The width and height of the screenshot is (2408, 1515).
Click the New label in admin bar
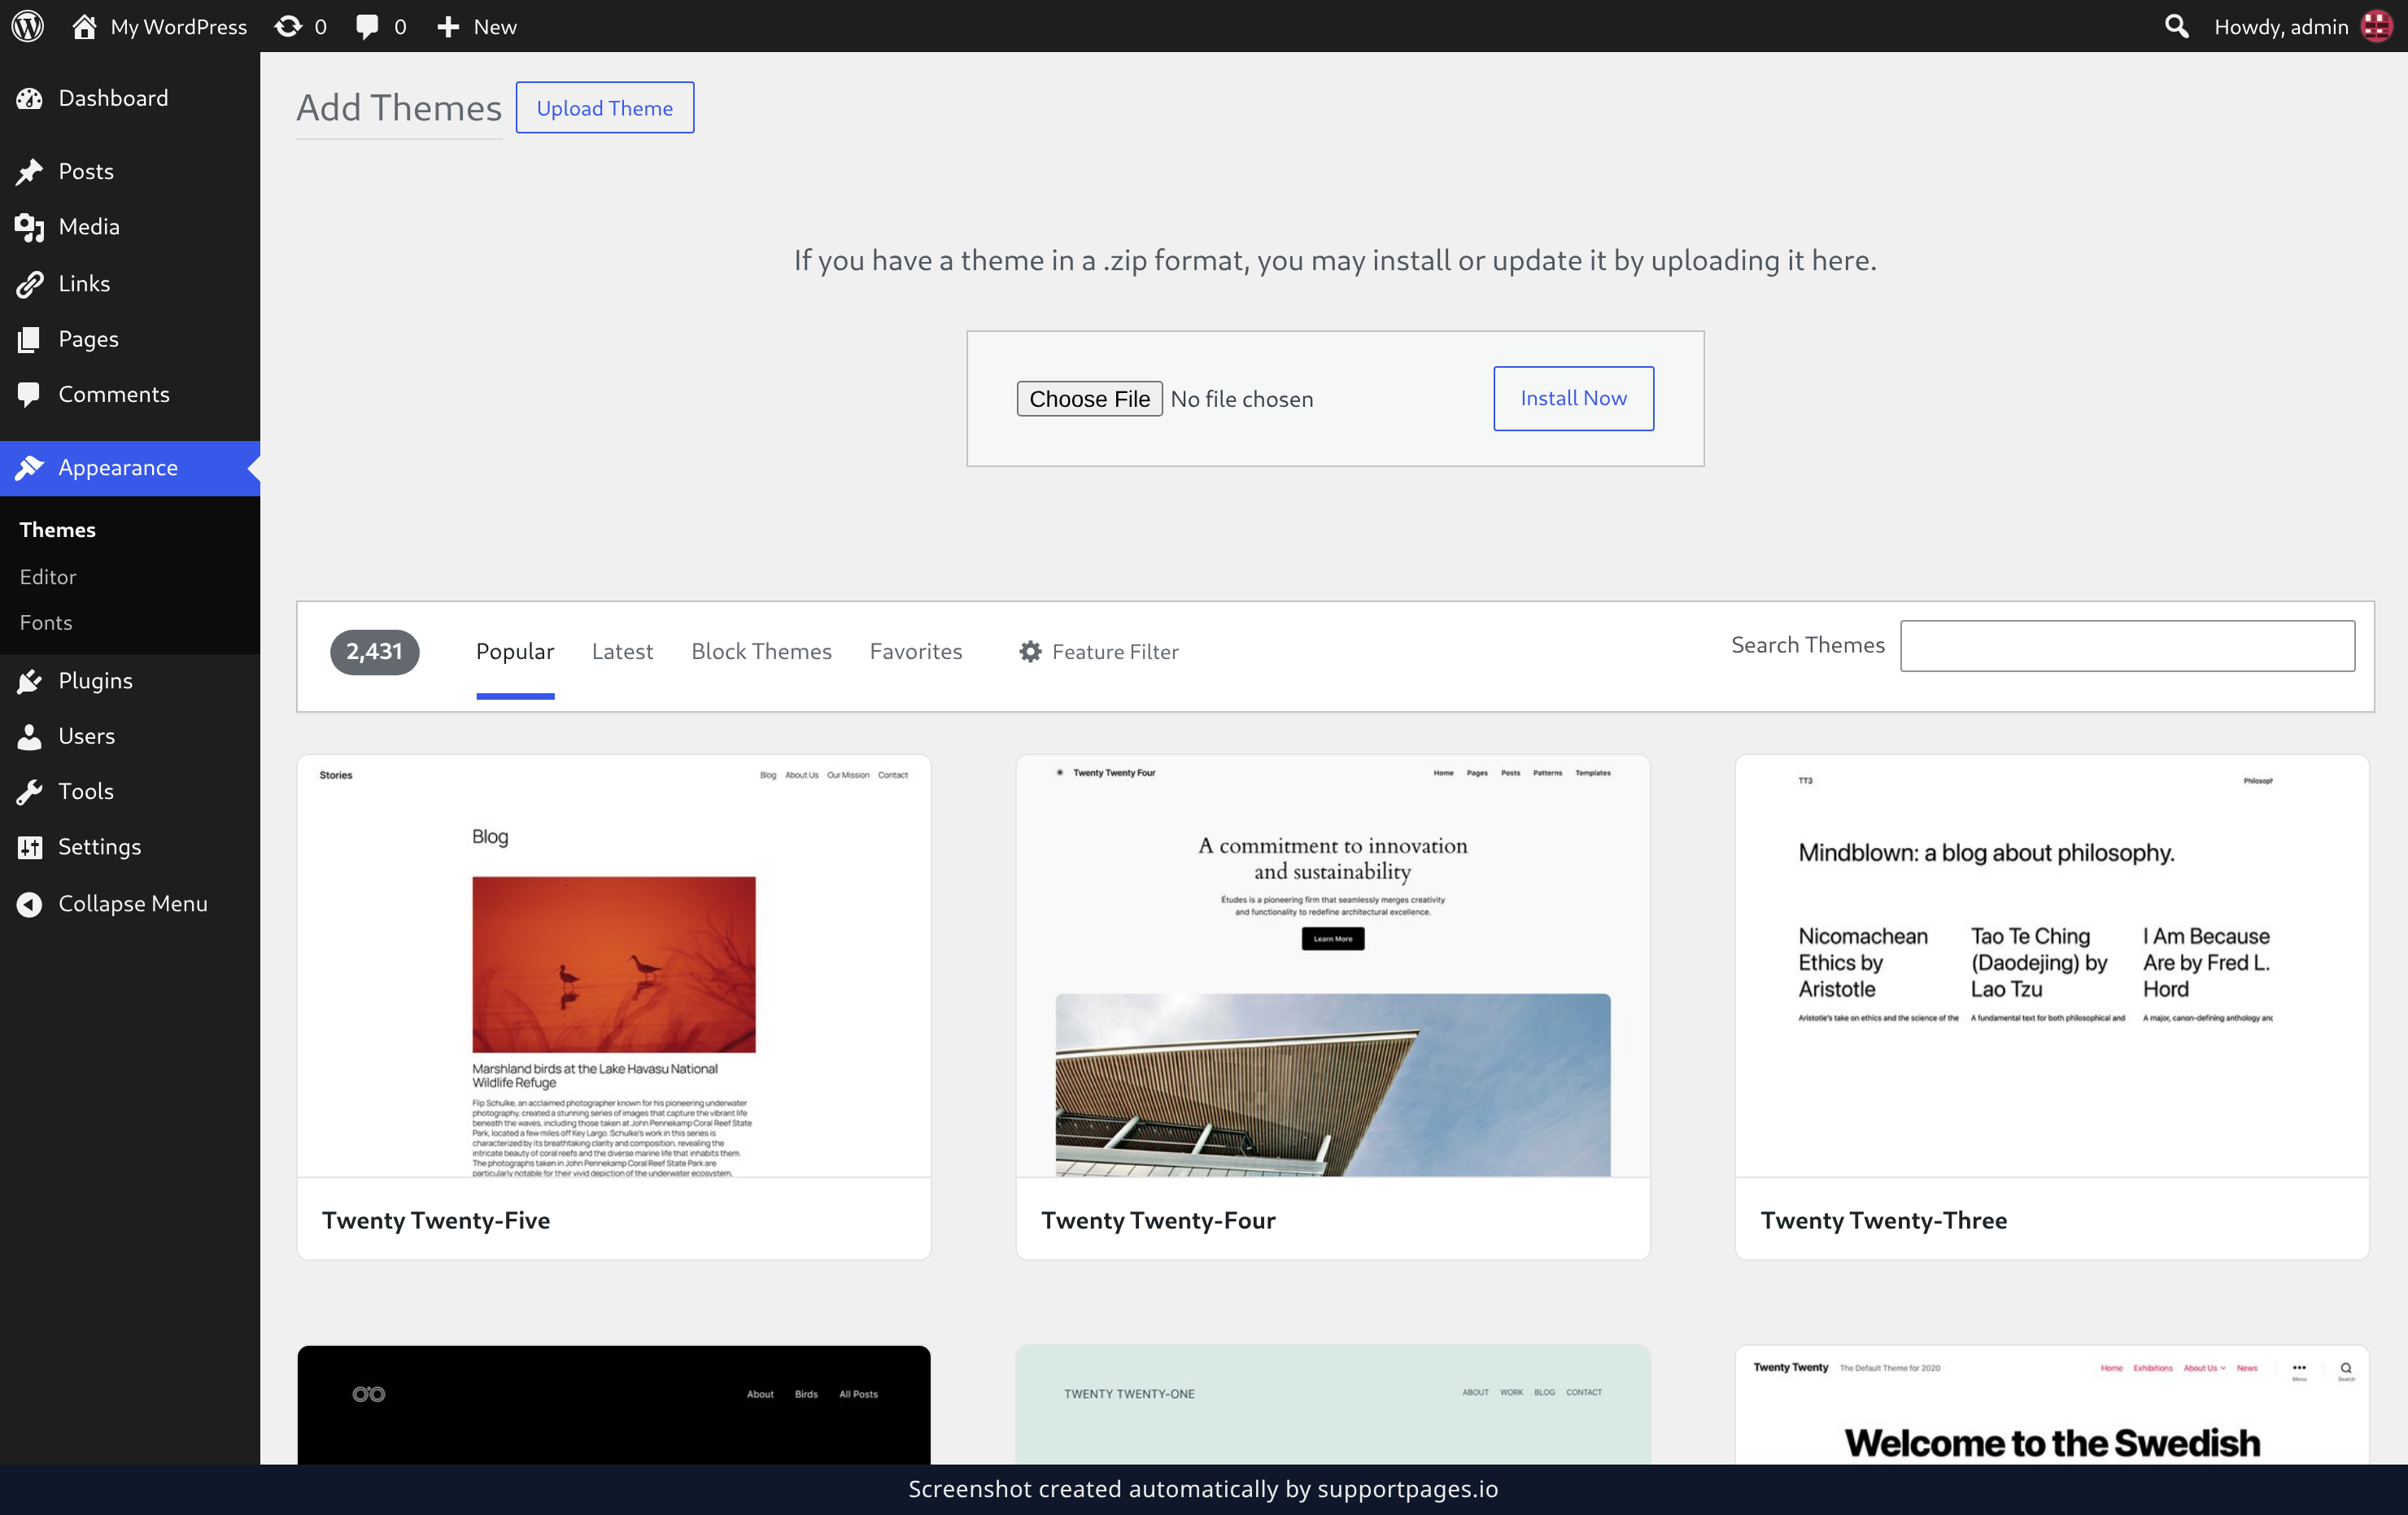click(x=495, y=26)
